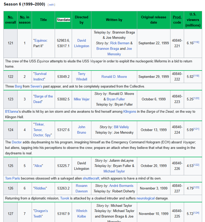The image size is (205, 222).
Task: Click the Seven's link in episode summary
Action: [36, 86]
